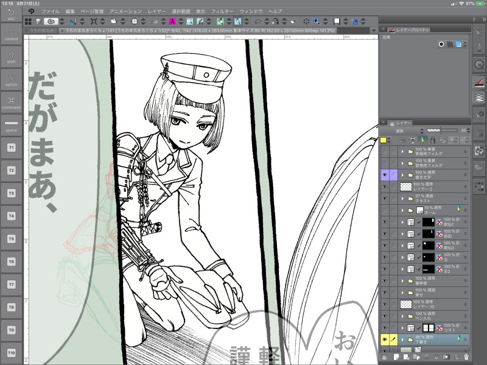Click the yellow palette color swatch

pyautogui.click(x=384, y=140)
